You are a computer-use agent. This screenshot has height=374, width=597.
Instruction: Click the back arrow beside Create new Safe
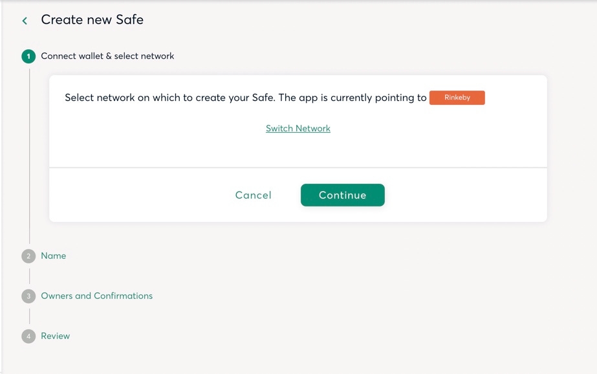click(x=25, y=21)
